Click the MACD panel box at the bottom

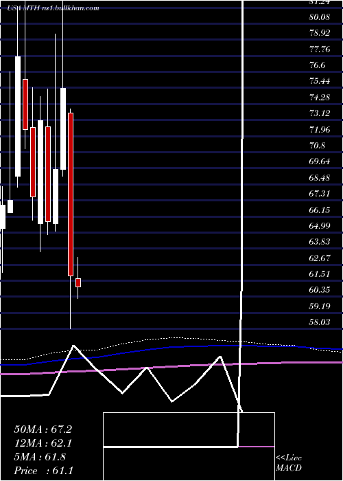pos(189,447)
